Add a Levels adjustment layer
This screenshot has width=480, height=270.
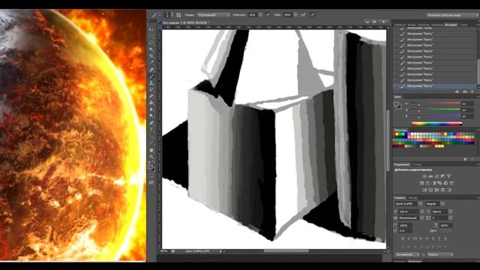click(430, 176)
